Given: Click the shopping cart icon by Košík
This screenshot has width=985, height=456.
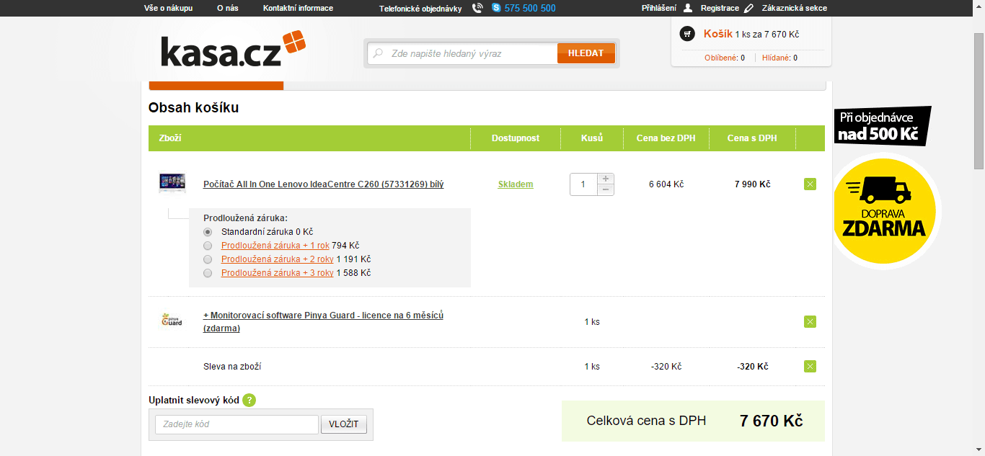Looking at the screenshot, I should pyautogui.click(x=687, y=34).
